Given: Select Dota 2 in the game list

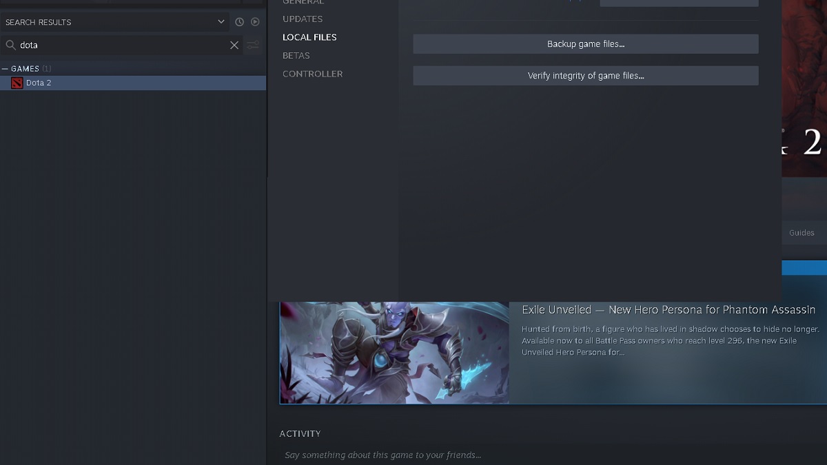Looking at the screenshot, I should [x=39, y=83].
